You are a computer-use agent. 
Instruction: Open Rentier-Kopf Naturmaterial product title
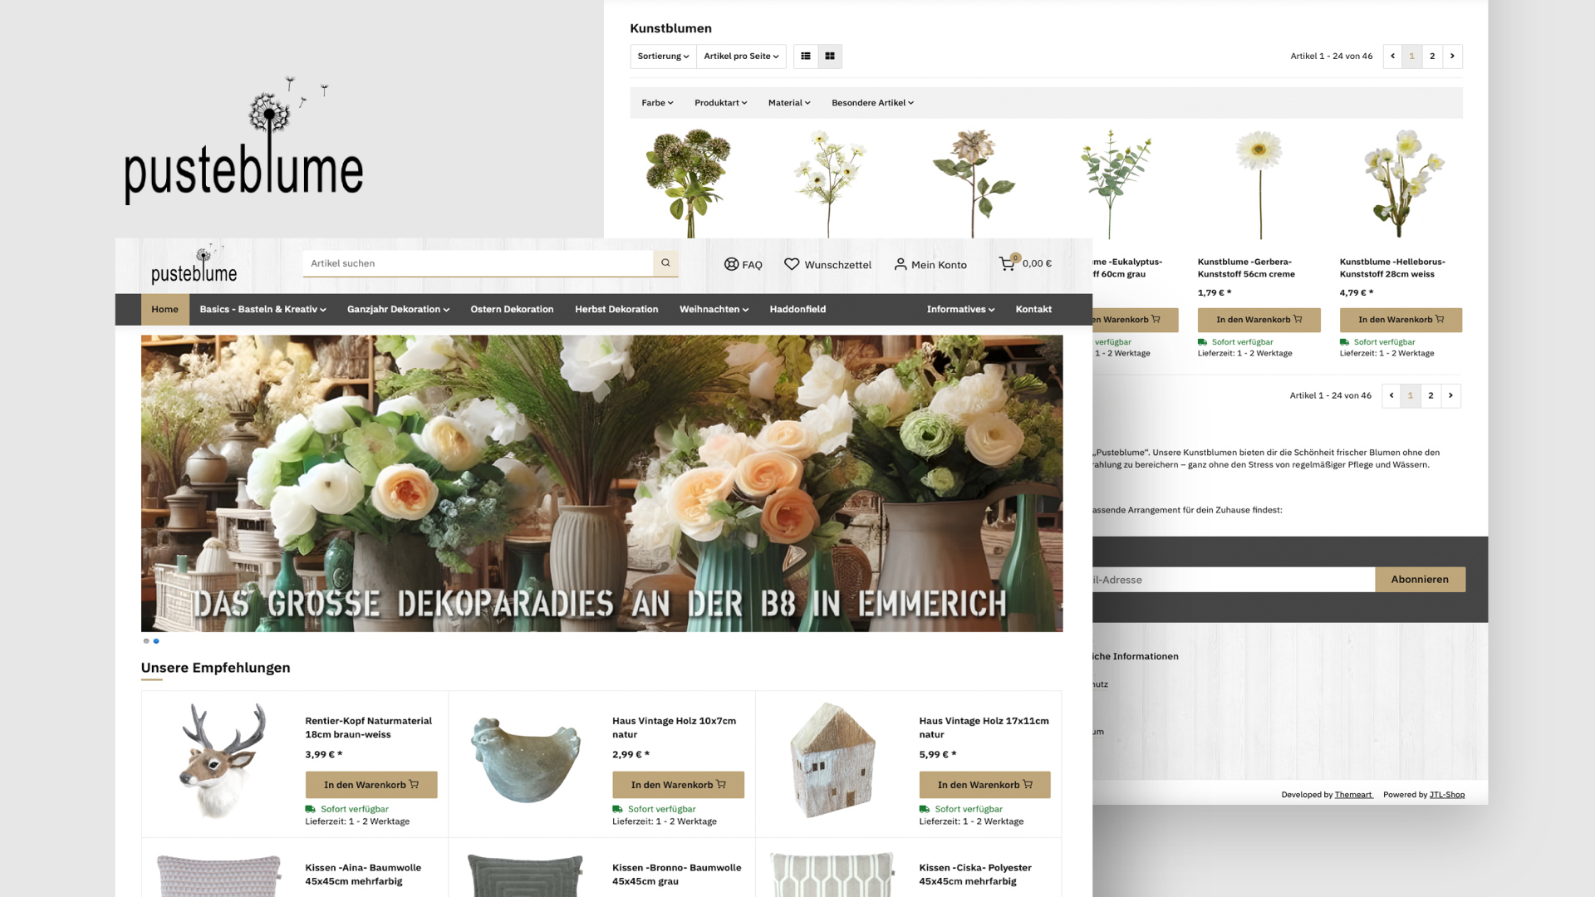368,728
